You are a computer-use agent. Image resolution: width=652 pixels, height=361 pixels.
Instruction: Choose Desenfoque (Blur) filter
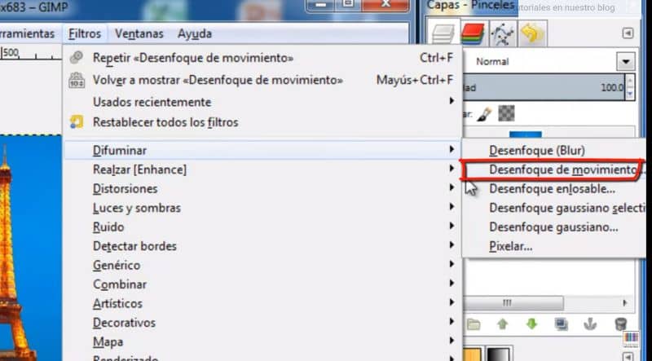(x=555, y=150)
